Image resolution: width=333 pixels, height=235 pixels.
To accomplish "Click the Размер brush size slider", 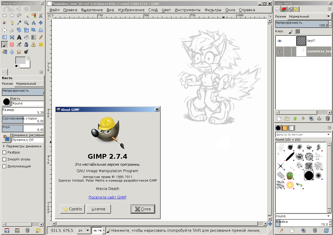I will tap(23, 111).
